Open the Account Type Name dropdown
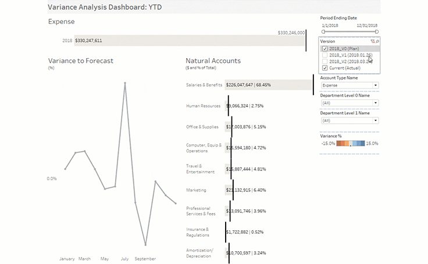Screen dimensions: 428x264 (x=349, y=85)
